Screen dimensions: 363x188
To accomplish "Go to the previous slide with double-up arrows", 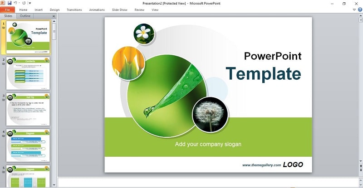I will click(361, 166).
